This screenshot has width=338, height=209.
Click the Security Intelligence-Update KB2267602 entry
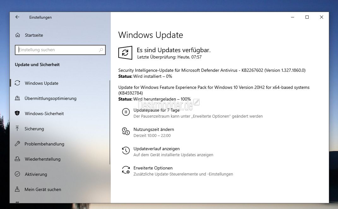[x=212, y=70]
